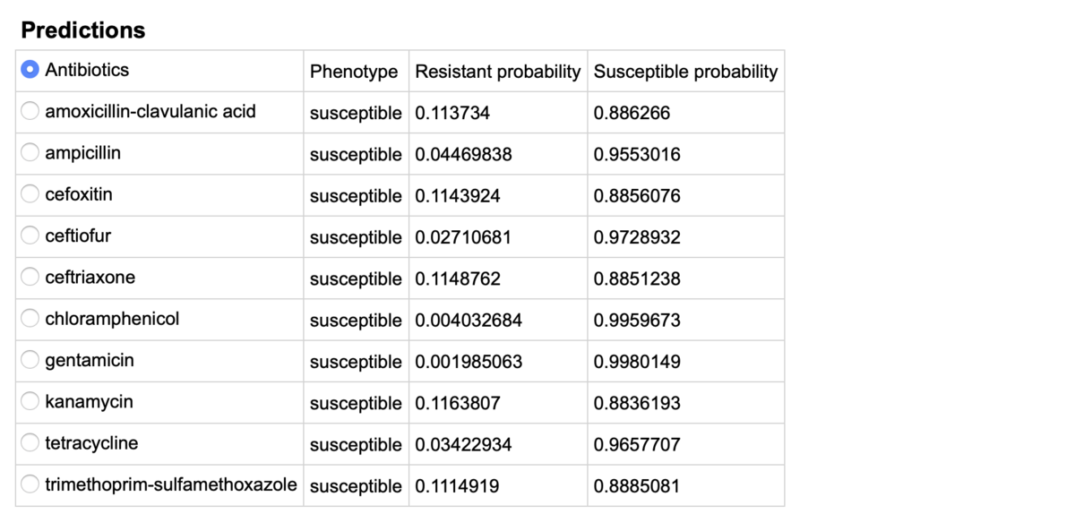Select the Antibiotics header radio button
Viewport: 1075px width, 531px height.
pos(30,70)
